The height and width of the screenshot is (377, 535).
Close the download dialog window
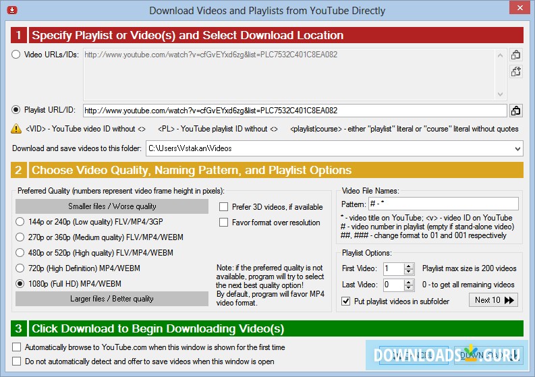point(519,7)
